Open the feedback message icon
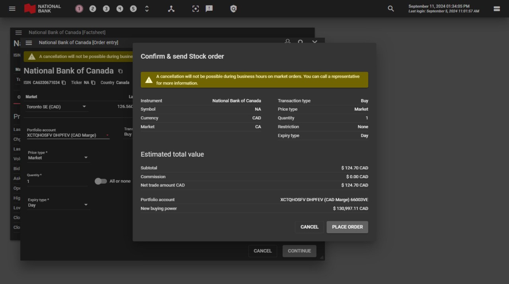 pos(209,9)
